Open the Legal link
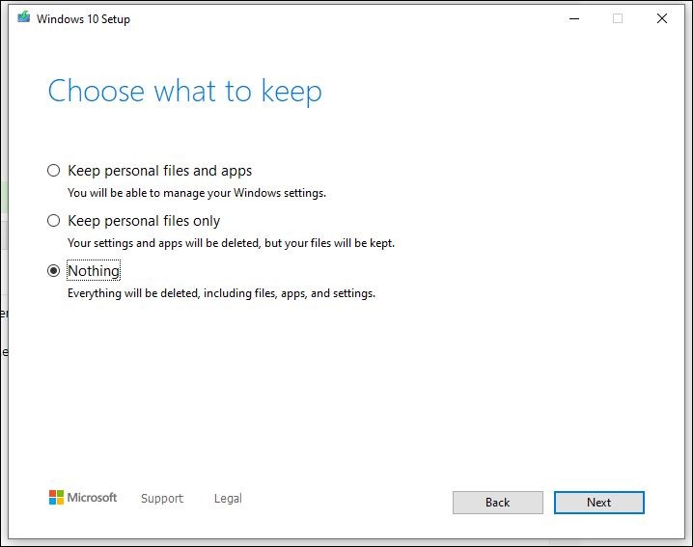Screen dimensions: 693x547 (x=228, y=499)
